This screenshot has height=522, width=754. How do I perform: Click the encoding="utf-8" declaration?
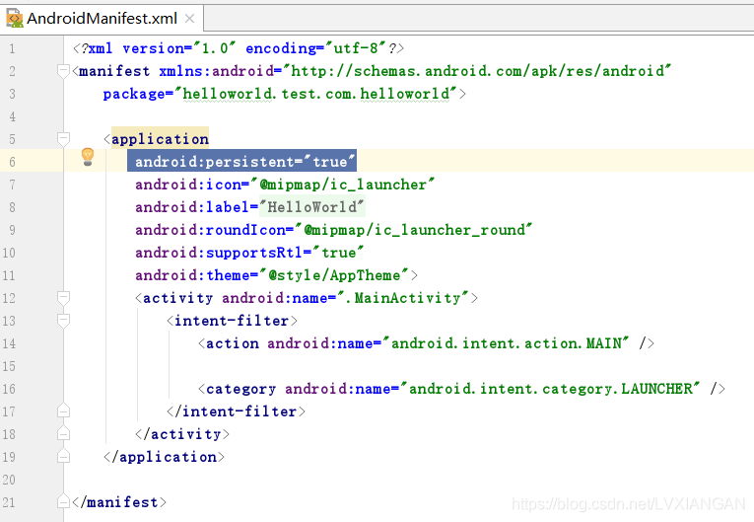coord(315,48)
